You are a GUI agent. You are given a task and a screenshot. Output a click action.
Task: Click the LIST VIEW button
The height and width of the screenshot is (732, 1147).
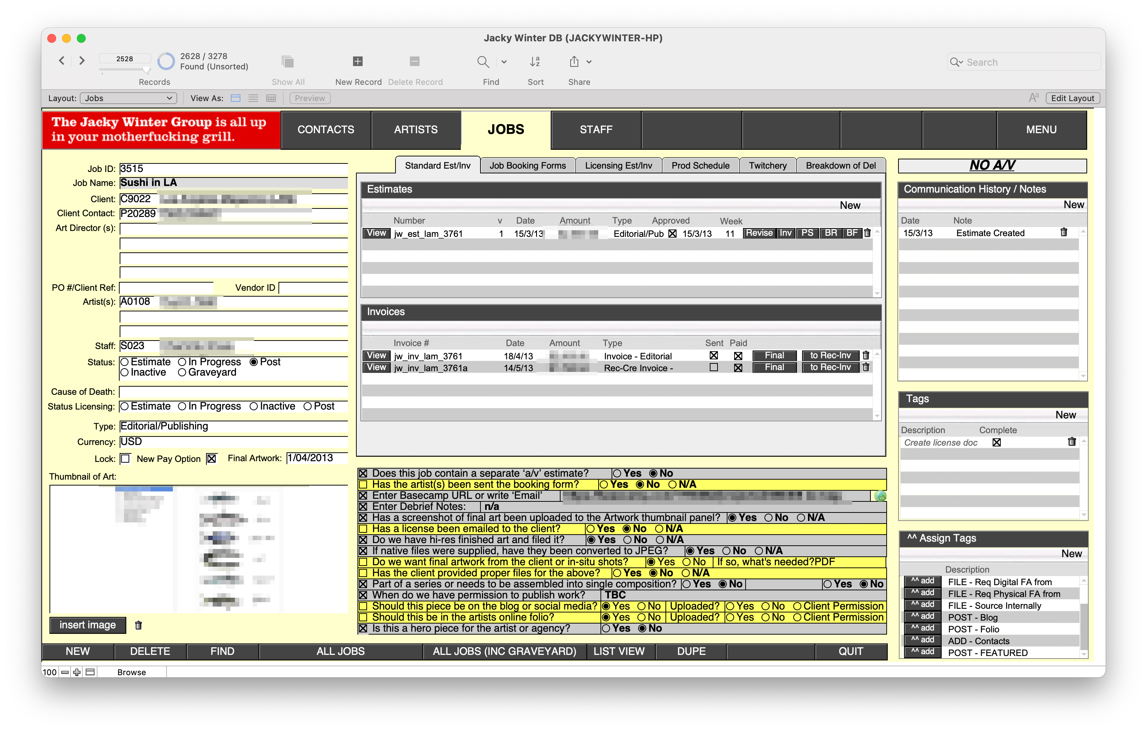[x=619, y=652]
